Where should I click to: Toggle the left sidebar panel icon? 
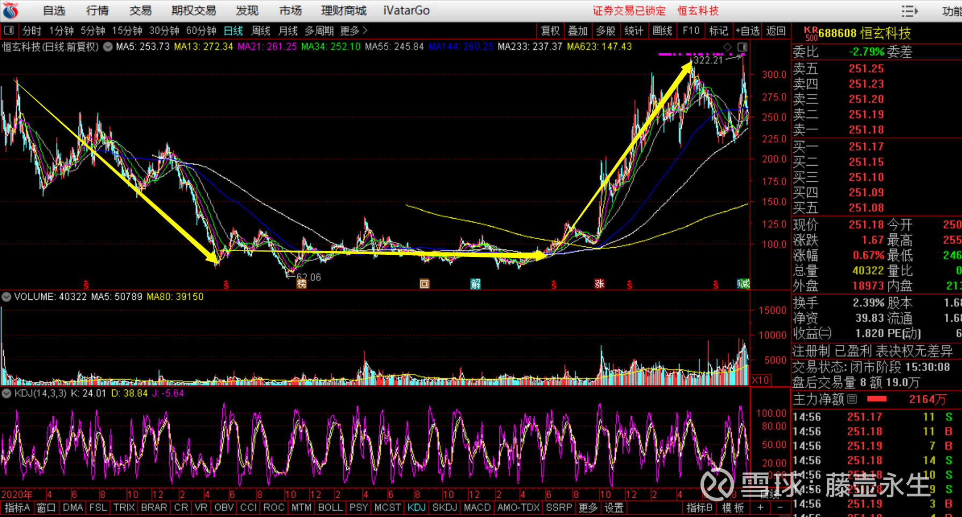point(9,31)
